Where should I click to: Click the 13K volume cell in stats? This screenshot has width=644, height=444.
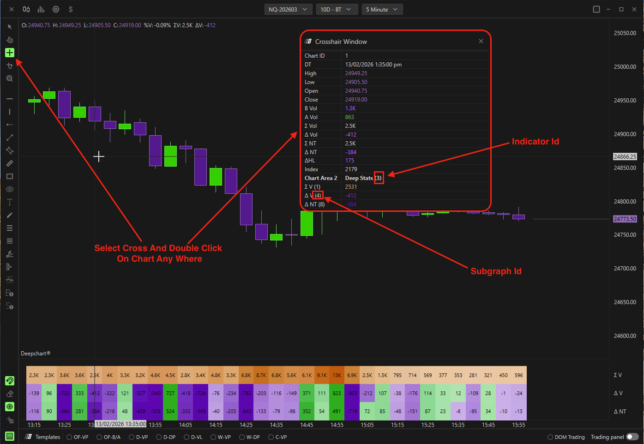337,375
